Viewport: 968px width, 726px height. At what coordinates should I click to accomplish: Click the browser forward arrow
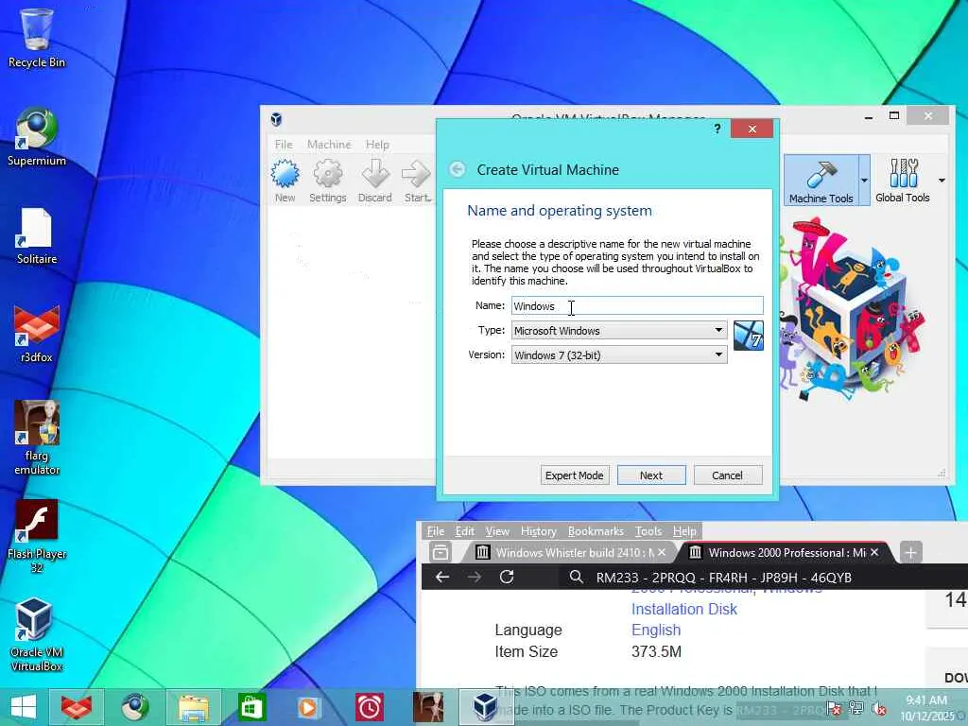(475, 577)
